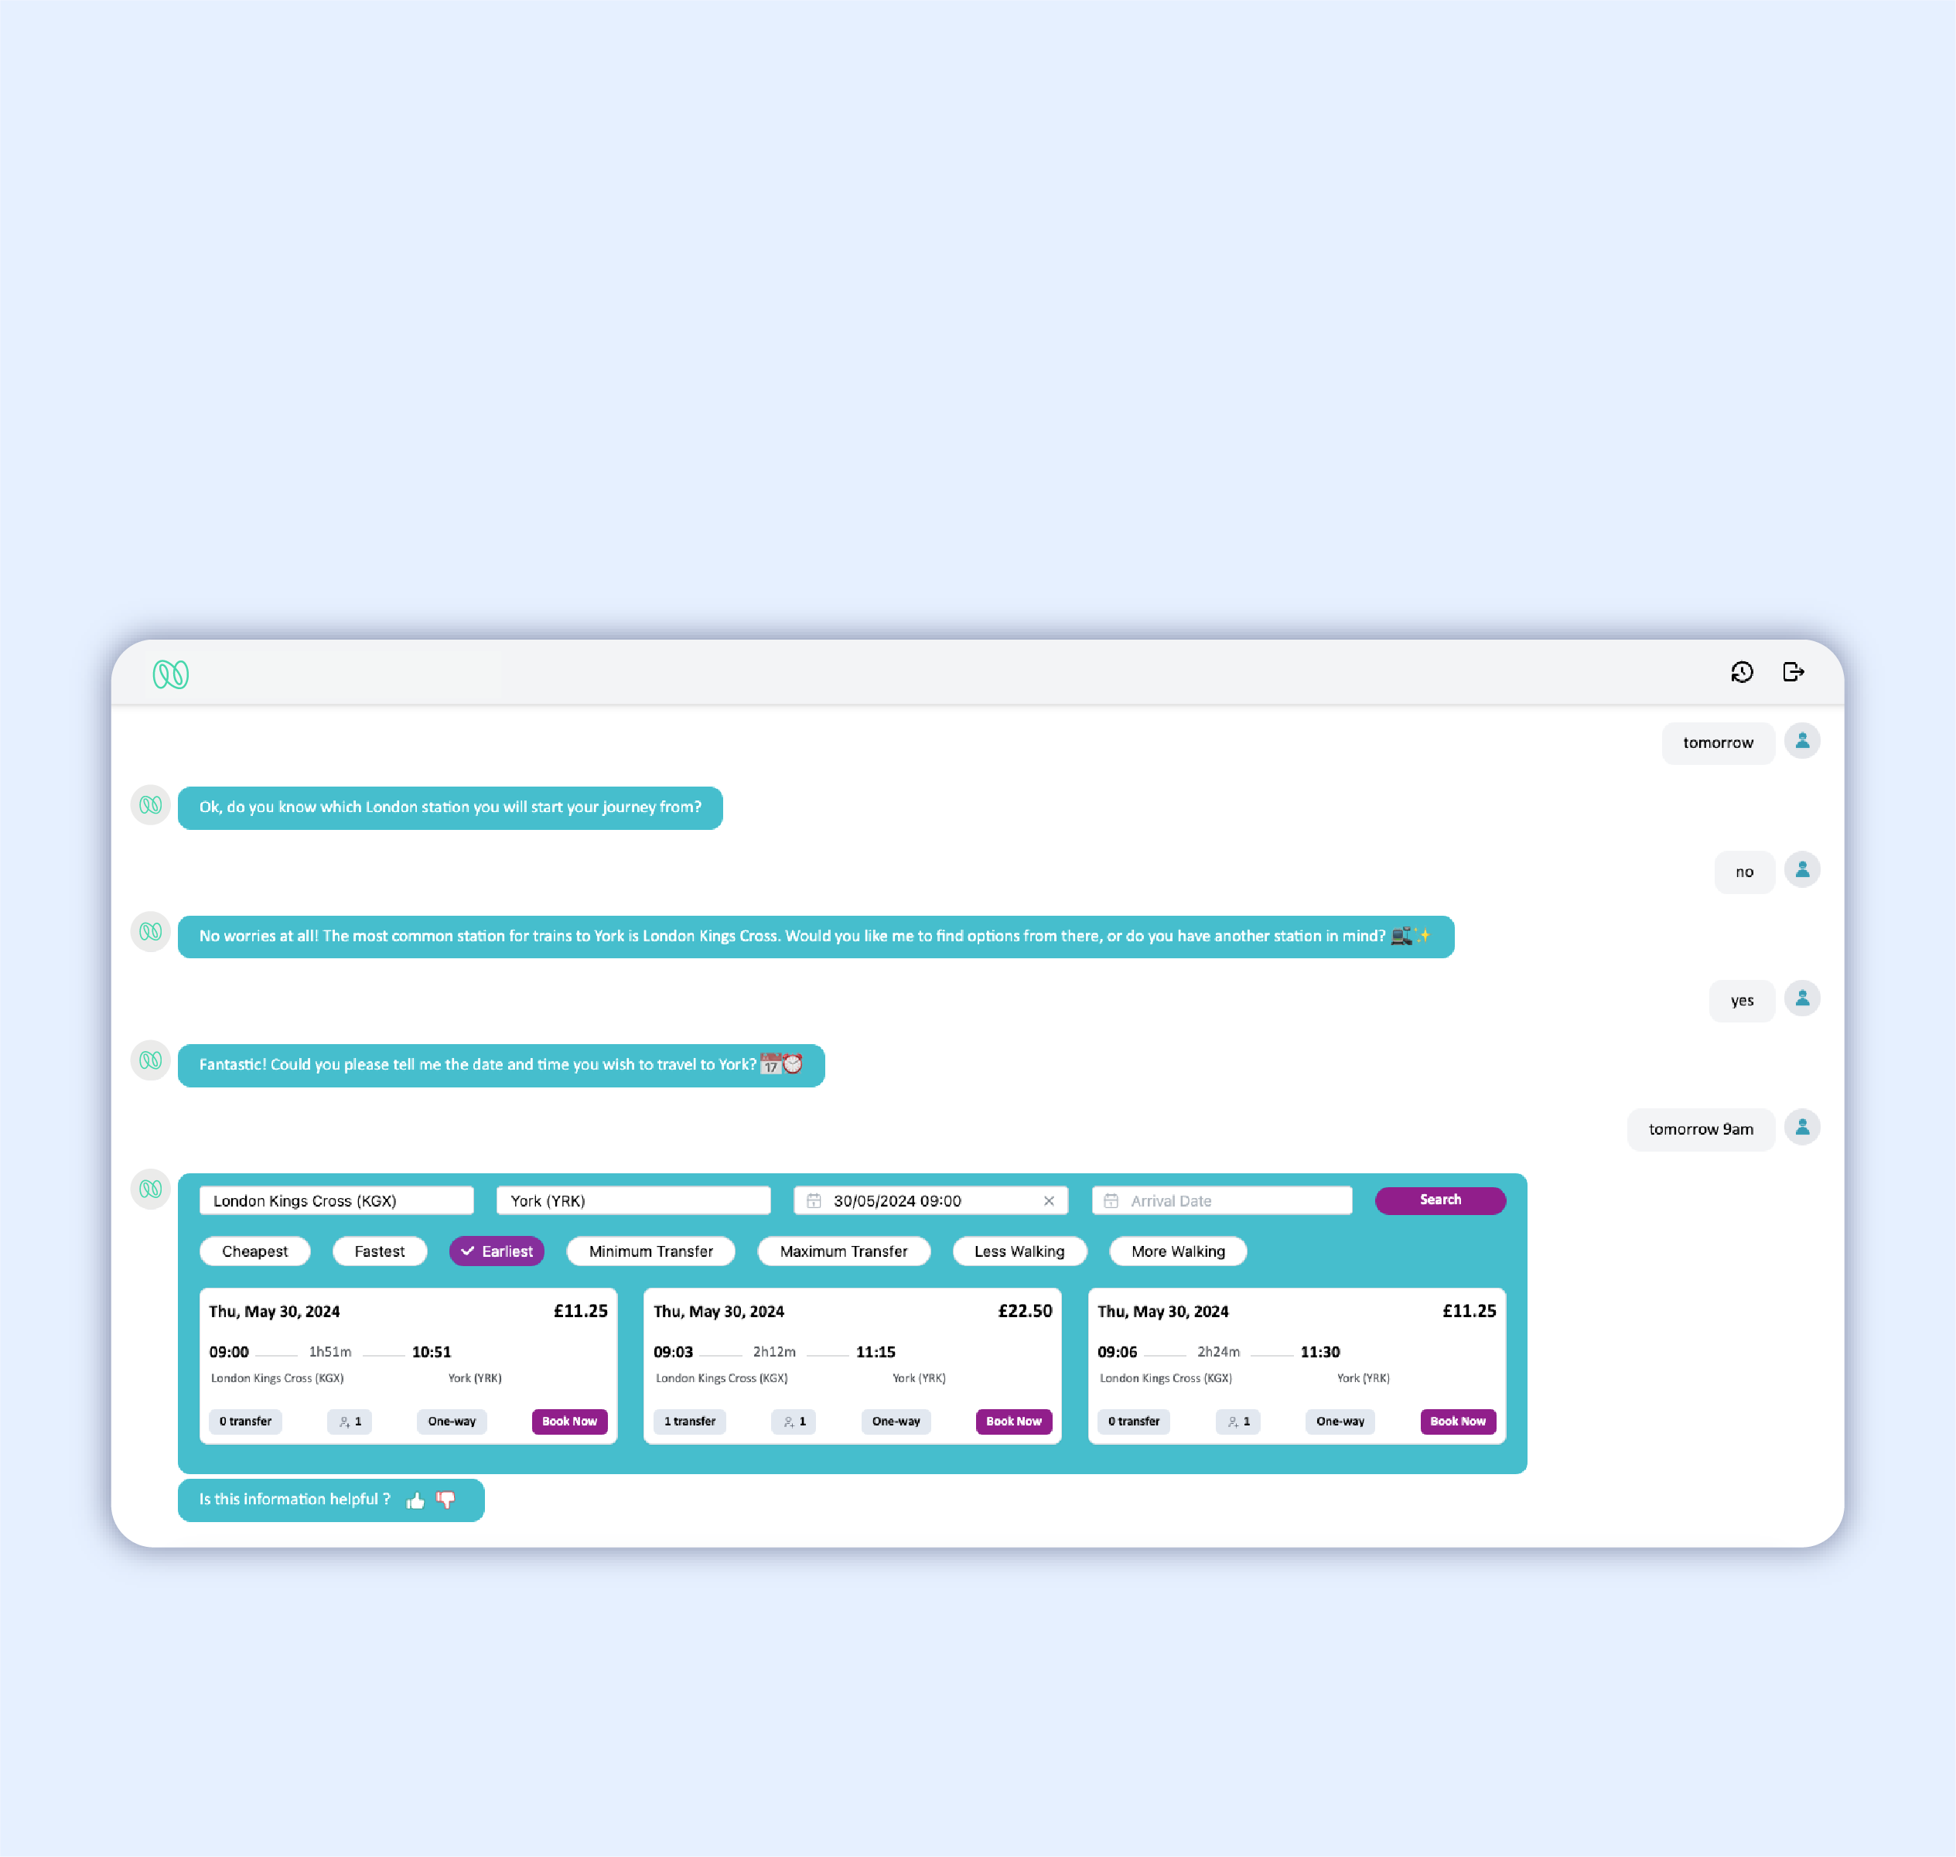
Task: Click the logout/exit icon
Action: tap(1795, 672)
